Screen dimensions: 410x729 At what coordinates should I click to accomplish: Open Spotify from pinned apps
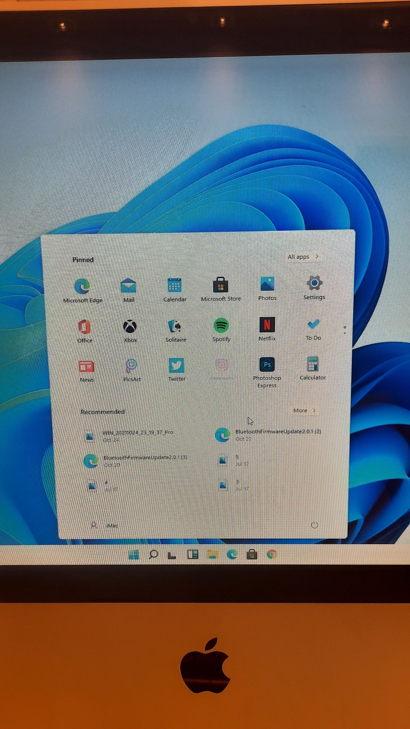(221, 330)
